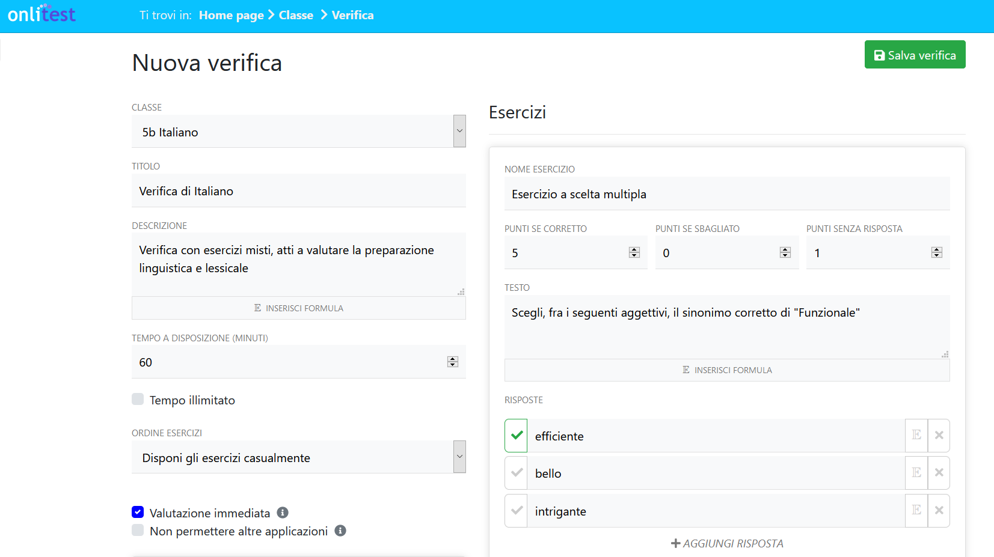The height and width of the screenshot is (557, 994).
Task: Adjust the Punti se sbagliato stepper
Action: (x=785, y=252)
